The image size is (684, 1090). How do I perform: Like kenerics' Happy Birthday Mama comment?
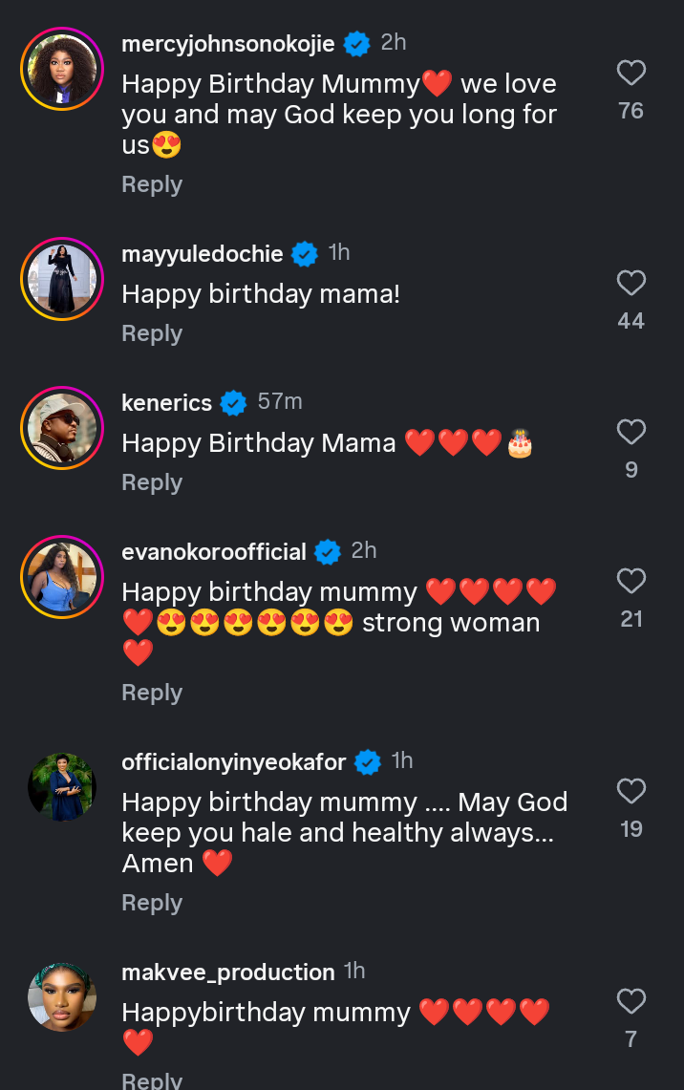pyautogui.click(x=631, y=433)
